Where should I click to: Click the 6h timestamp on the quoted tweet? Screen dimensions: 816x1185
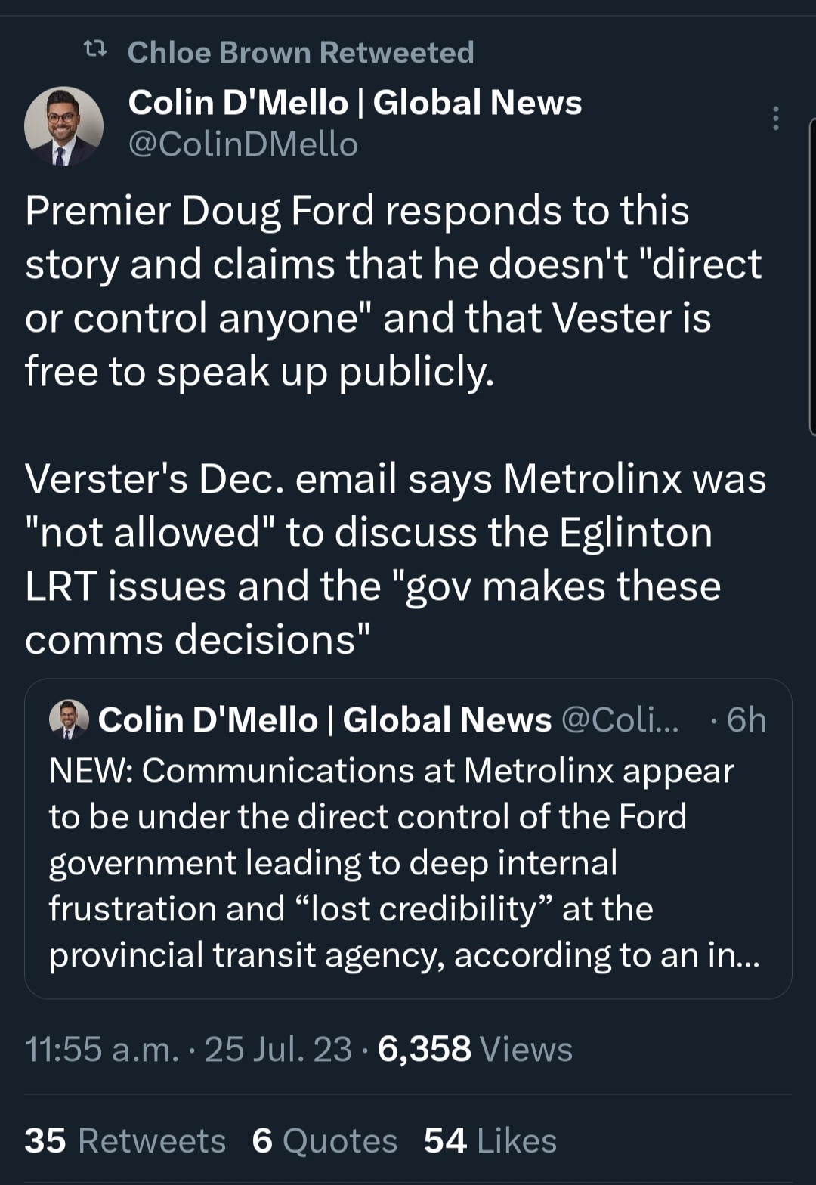746,719
